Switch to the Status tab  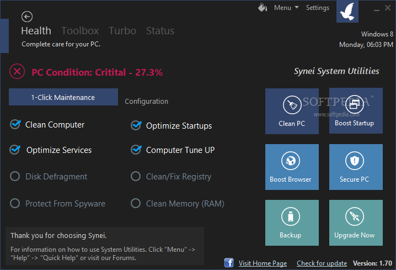[x=160, y=31]
